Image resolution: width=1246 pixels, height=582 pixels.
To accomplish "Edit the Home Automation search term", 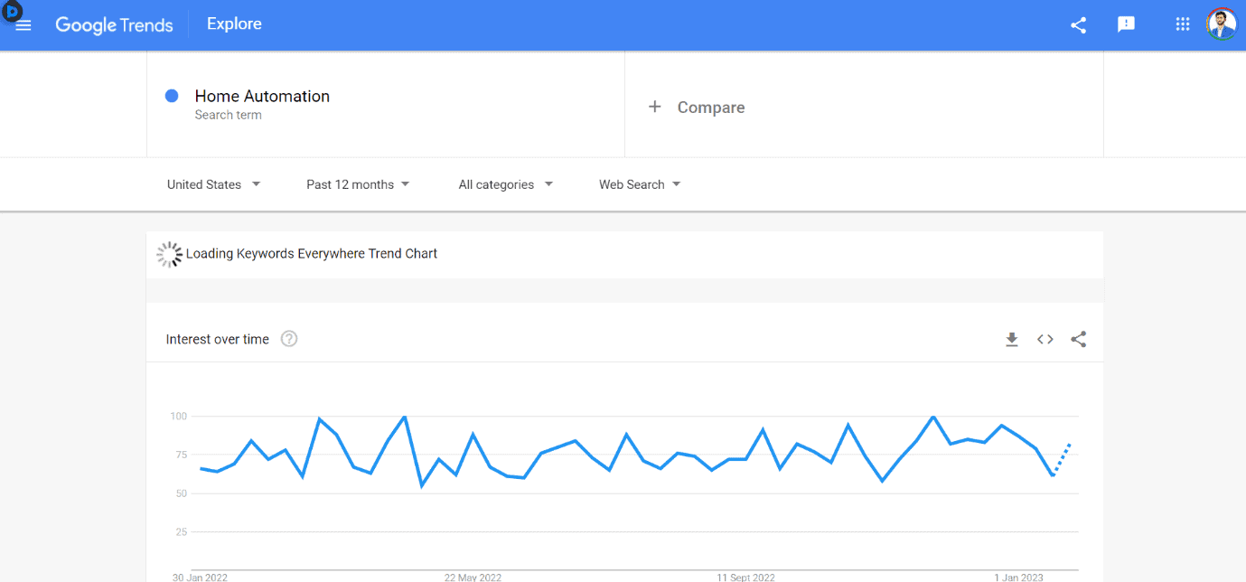I will coord(262,97).
